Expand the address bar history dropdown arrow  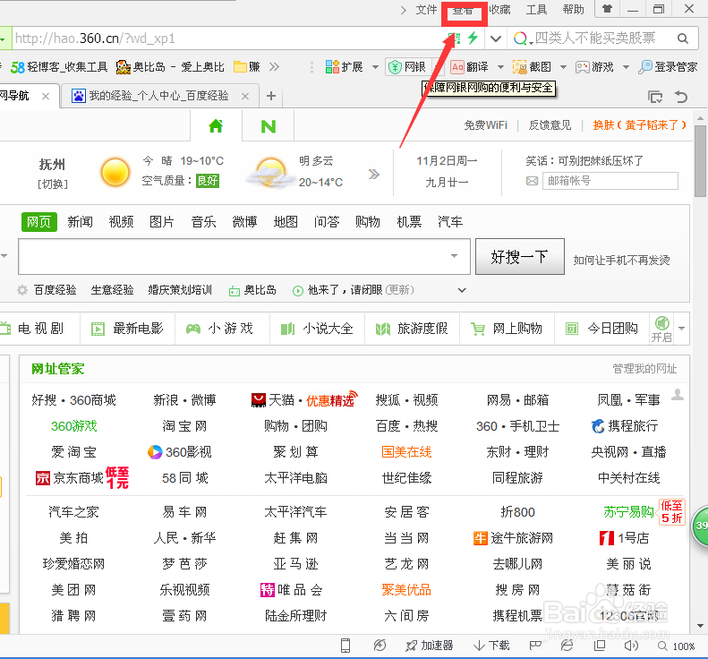[x=496, y=39]
